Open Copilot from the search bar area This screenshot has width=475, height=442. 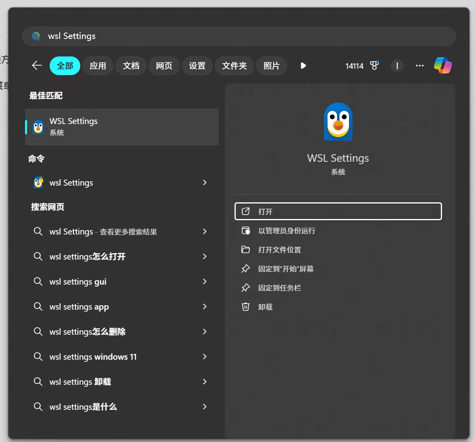443,66
